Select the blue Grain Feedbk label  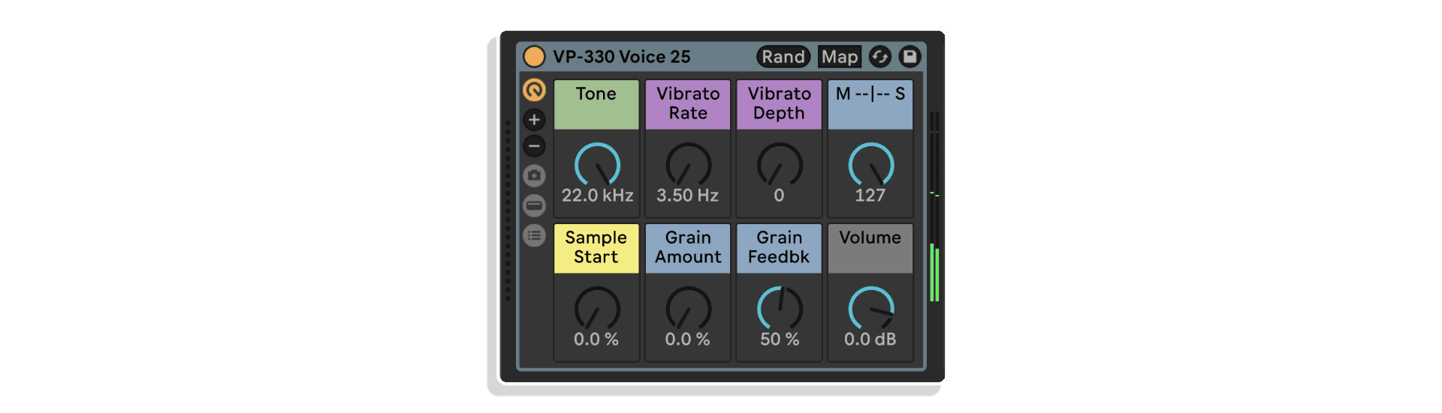click(779, 248)
